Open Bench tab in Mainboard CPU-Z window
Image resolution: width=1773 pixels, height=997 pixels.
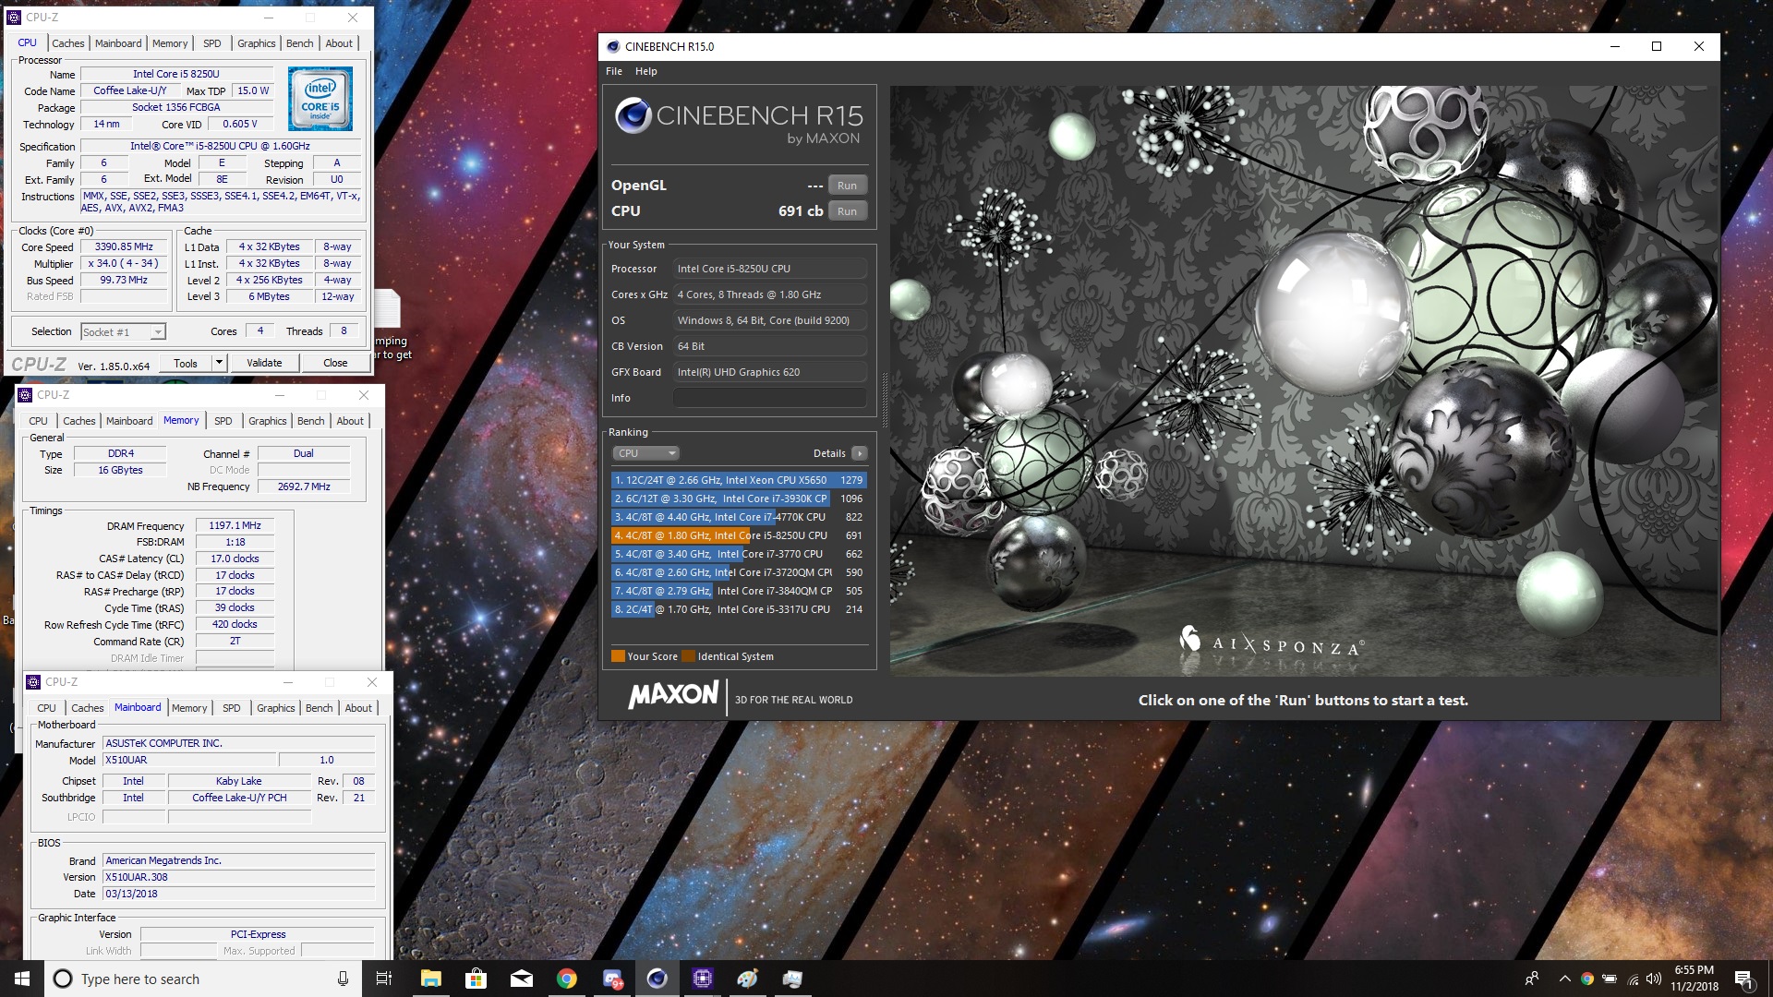(x=319, y=708)
